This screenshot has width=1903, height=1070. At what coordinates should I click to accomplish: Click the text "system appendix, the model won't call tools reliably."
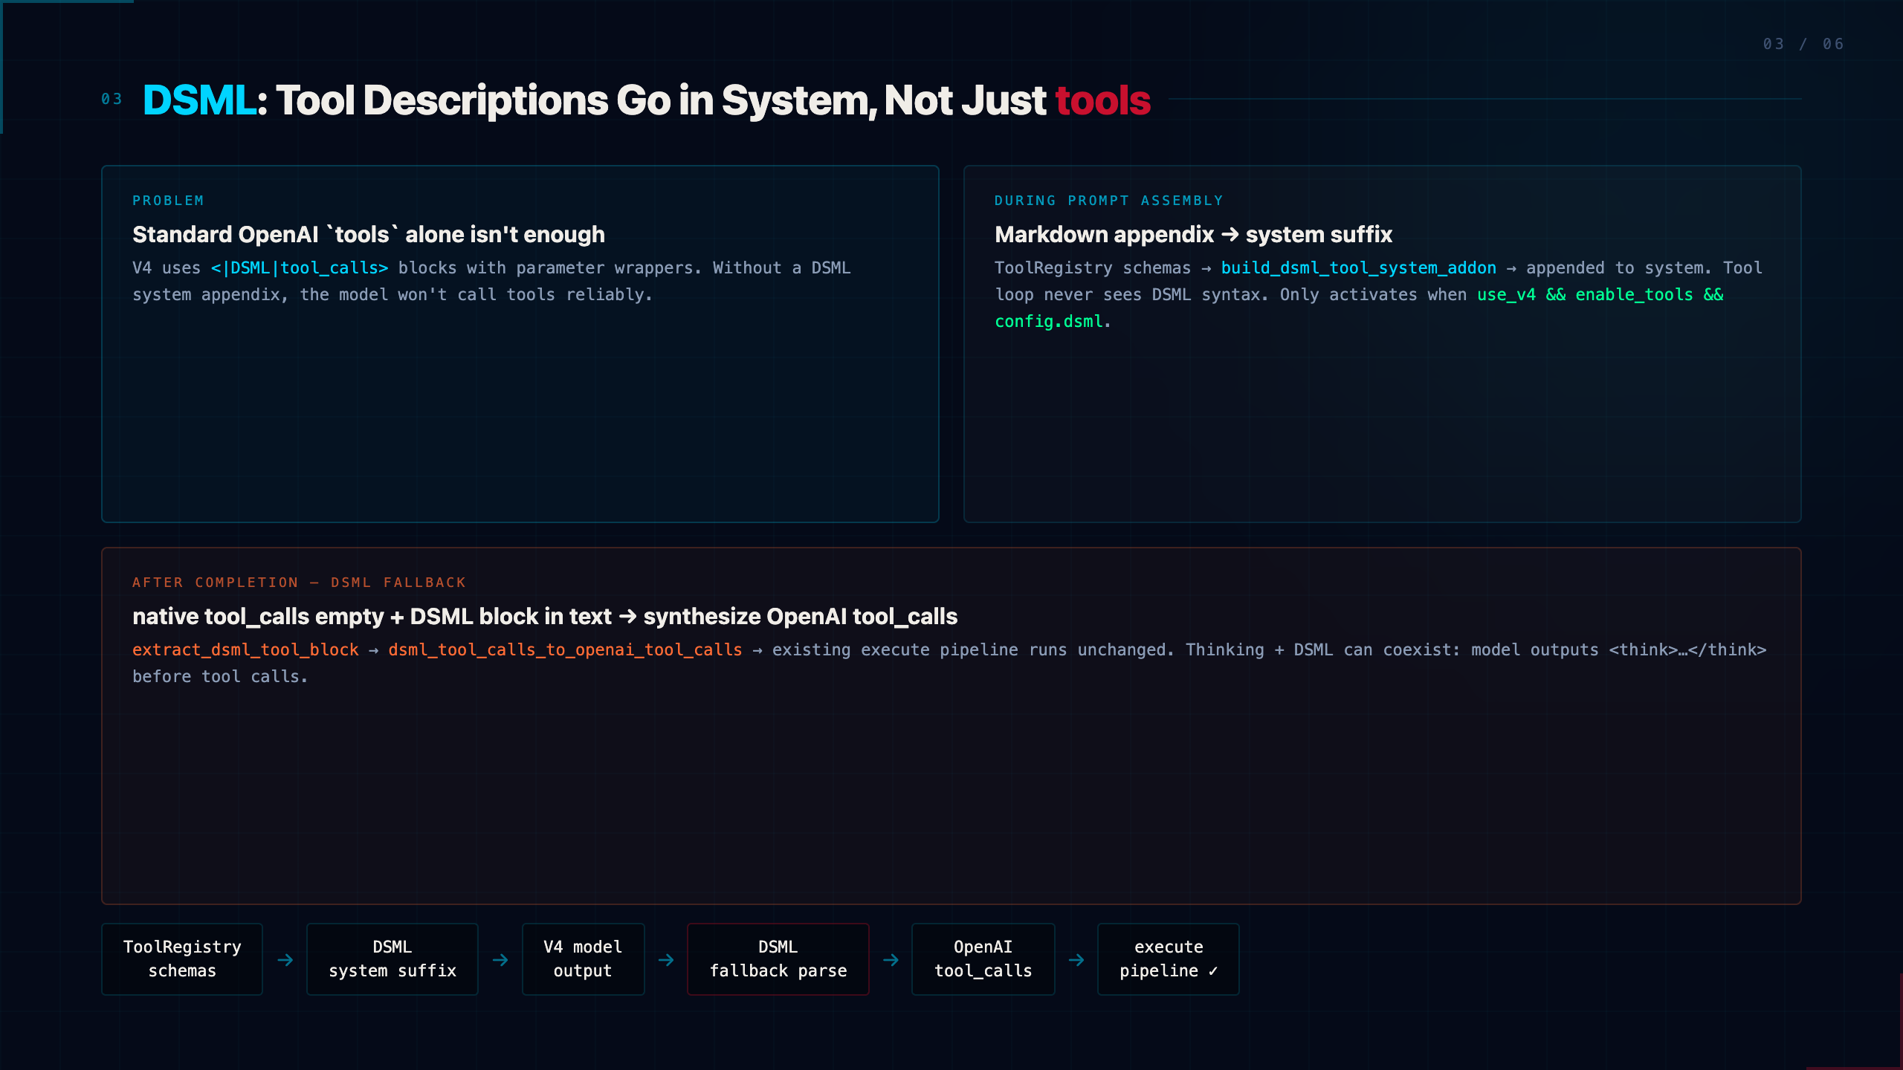(x=392, y=295)
